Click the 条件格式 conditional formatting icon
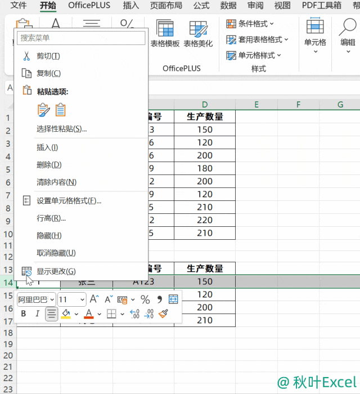The width and height of the screenshot is (360, 394). click(231, 24)
